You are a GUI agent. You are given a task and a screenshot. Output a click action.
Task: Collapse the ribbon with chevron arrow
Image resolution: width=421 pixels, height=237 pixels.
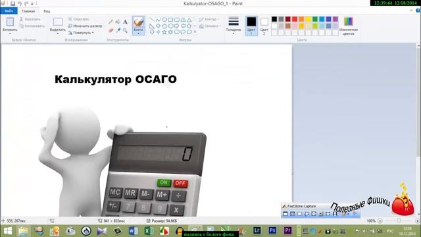point(411,11)
